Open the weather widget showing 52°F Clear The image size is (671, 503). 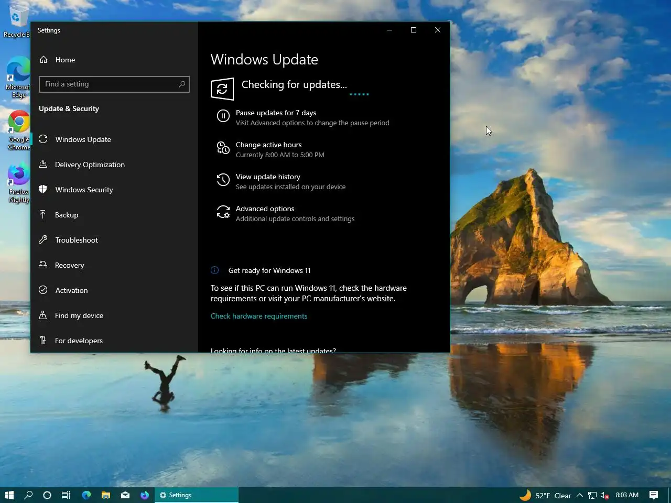[x=545, y=495]
